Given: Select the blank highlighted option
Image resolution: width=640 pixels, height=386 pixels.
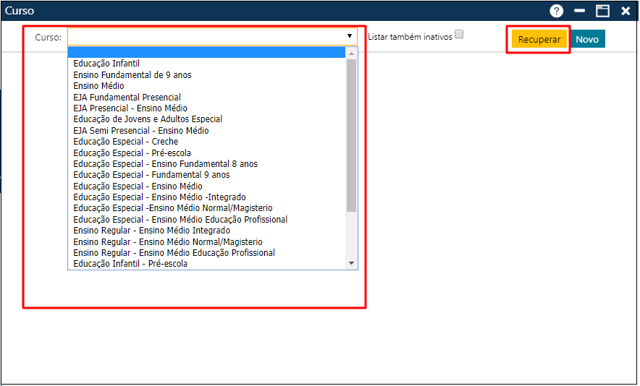Looking at the screenshot, I should click(206, 53).
